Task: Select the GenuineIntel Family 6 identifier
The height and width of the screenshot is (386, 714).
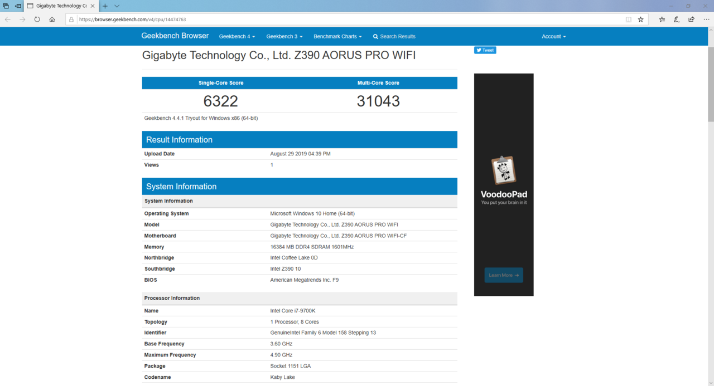Action: pyautogui.click(x=323, y=333)
